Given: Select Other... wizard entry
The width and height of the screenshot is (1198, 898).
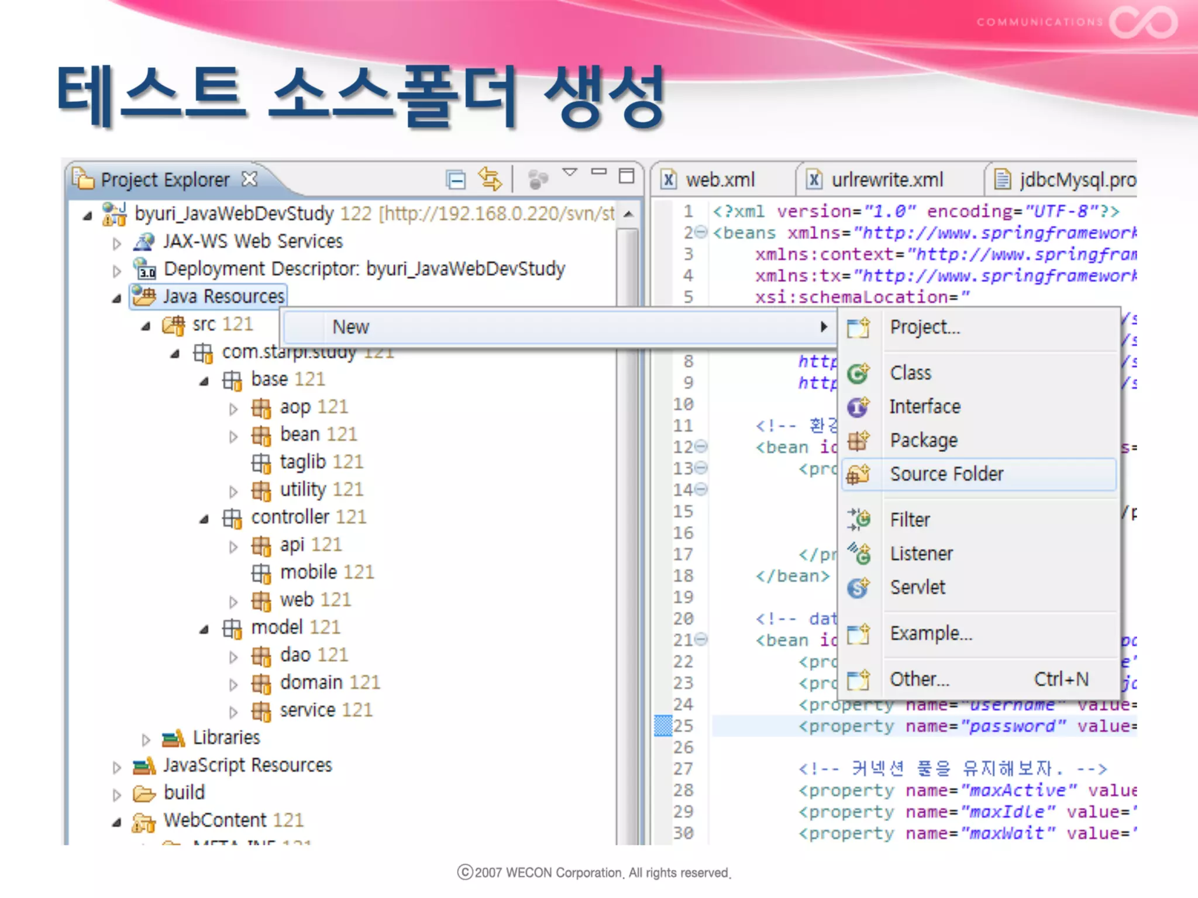Looking at the screenshot, I should [919, 679].
